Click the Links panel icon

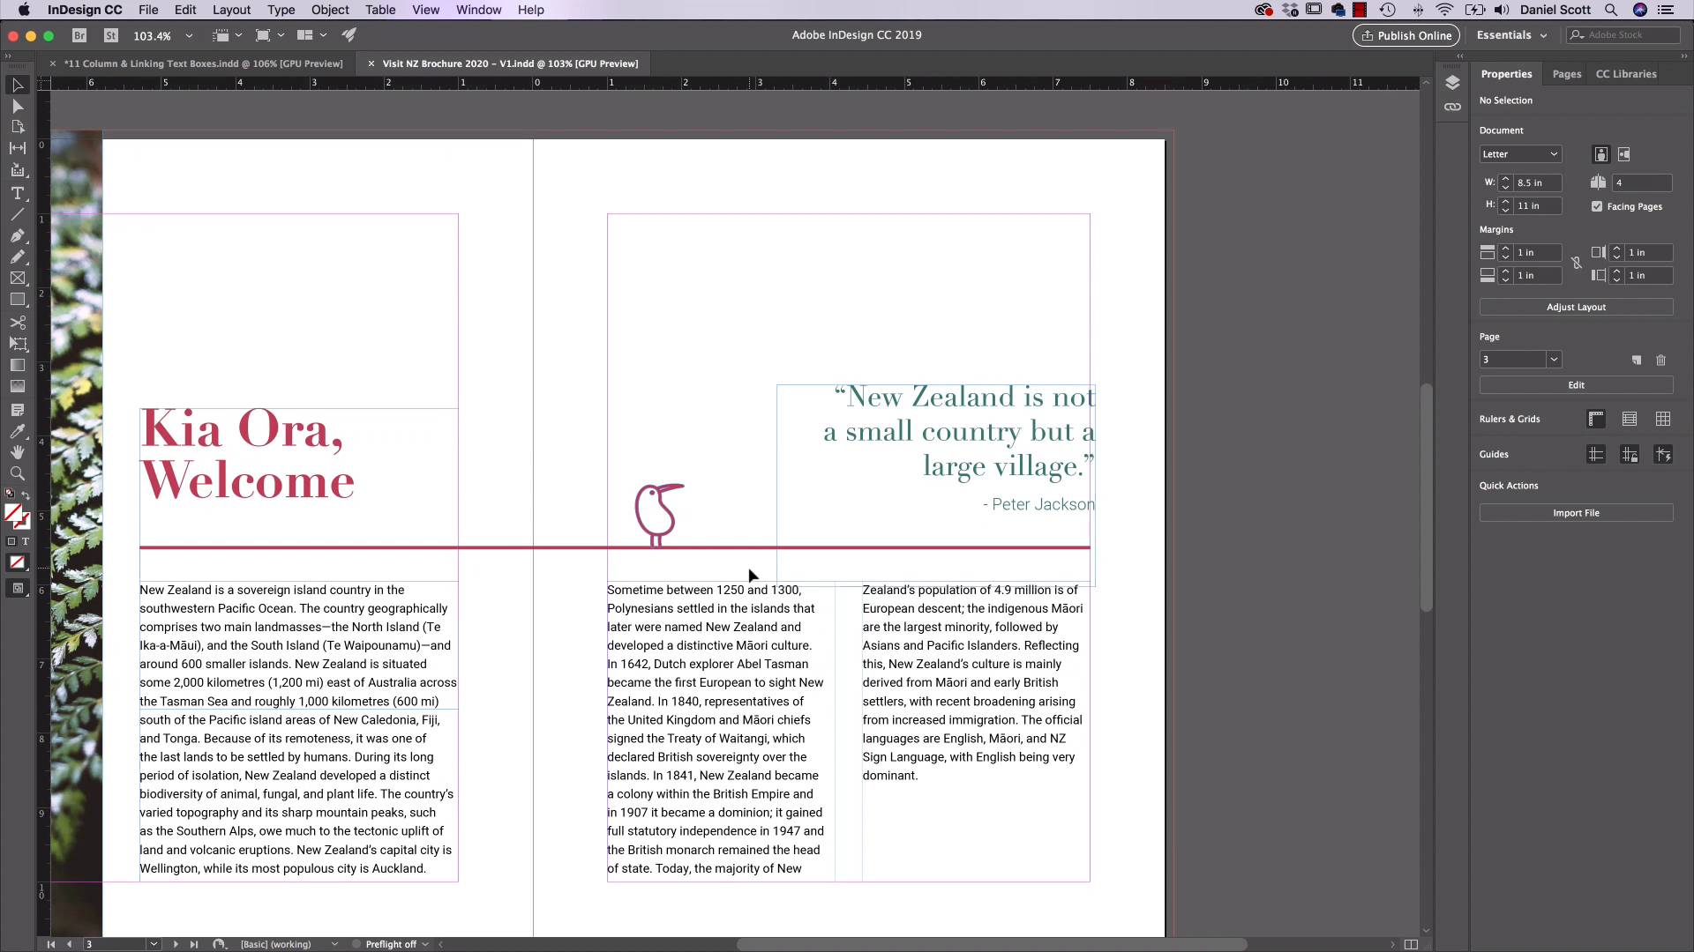(x=1452, y=107)
